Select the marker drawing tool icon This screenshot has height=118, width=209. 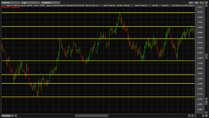[x=201, y=3]
